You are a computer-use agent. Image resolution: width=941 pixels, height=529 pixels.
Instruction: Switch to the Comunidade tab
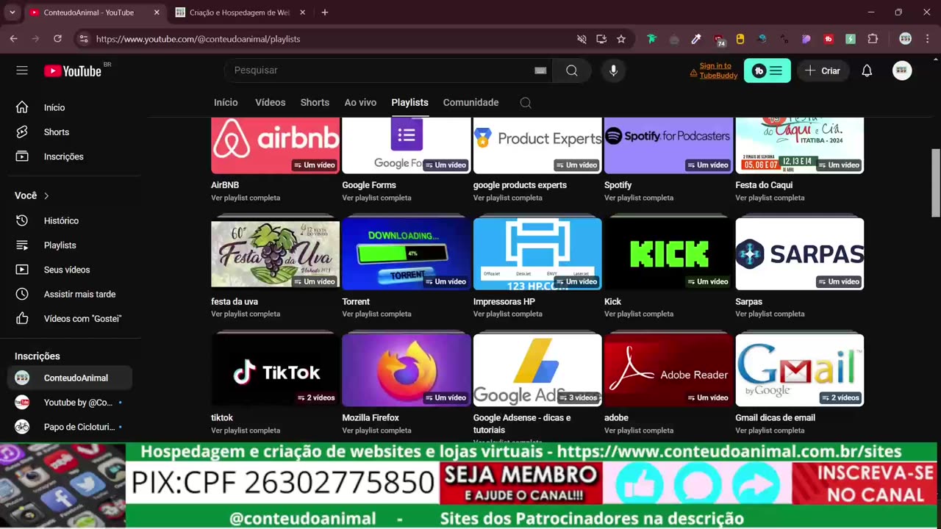[x=470, y=103]
